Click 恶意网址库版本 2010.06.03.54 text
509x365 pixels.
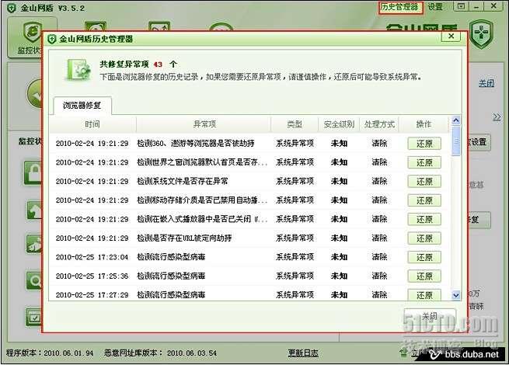pyautogui.click(x=161, y=353)
